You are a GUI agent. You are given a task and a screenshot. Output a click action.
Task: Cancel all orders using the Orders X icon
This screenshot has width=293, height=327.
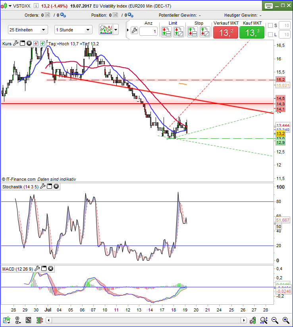48,15
